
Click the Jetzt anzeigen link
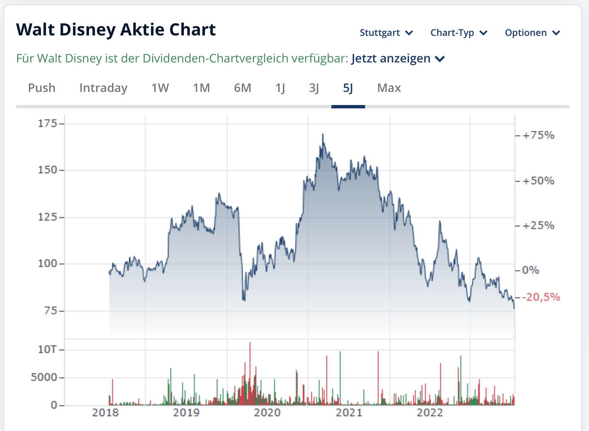click(391, 58)
